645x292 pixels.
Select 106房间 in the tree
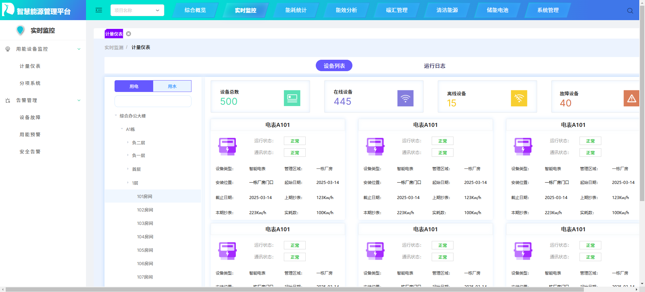(x=145, y=263)
